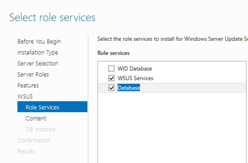Click the Select role services title

point(52,17)
